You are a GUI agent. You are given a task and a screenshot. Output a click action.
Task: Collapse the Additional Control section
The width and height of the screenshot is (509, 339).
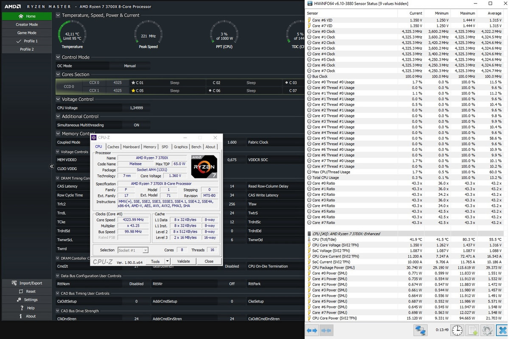58,116
